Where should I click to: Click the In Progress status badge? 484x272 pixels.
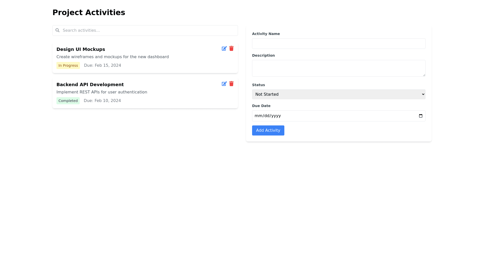point(68,65)
